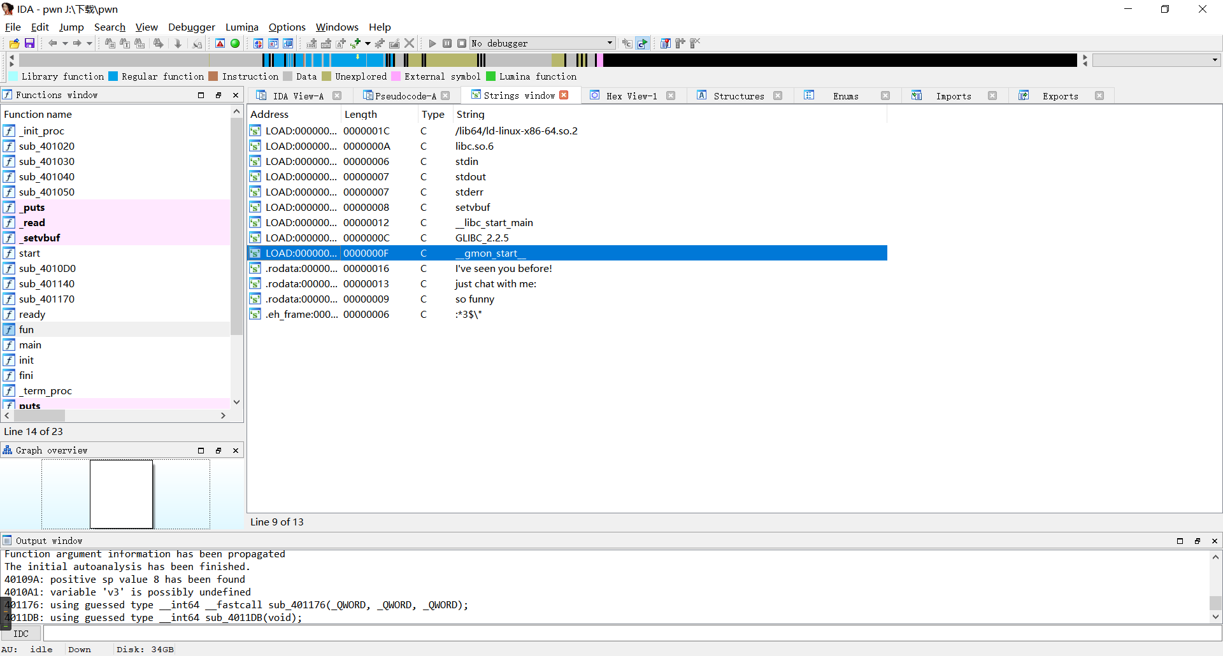The height and width of the screenshot is (656, 1223).
Task: Open the 'No debugger' dropdown
Action: click(x=609, y=43)
